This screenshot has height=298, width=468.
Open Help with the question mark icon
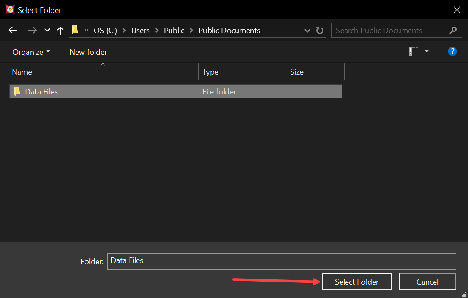452,52
